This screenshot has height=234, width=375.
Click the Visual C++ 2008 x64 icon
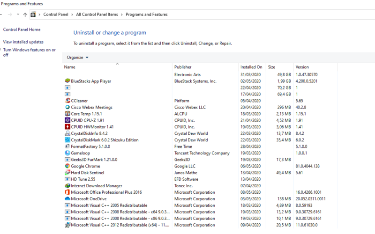(x=67, y=212)
